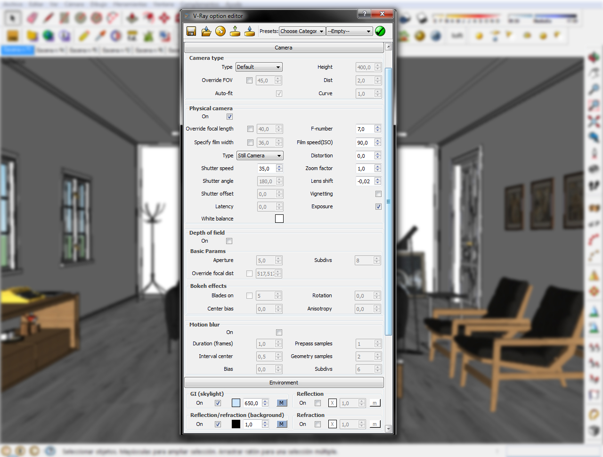Click the Refraction m map button
Screen dimensions: 603x457
[375, 424]
